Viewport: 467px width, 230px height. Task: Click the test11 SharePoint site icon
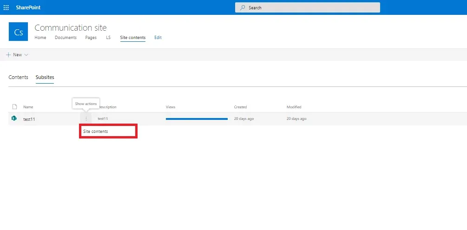pos(14,118)
